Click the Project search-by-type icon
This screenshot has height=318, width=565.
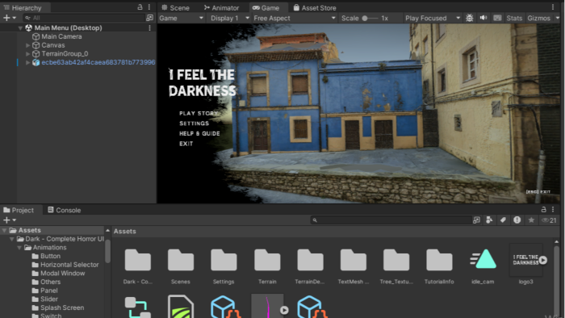(476, 220)
